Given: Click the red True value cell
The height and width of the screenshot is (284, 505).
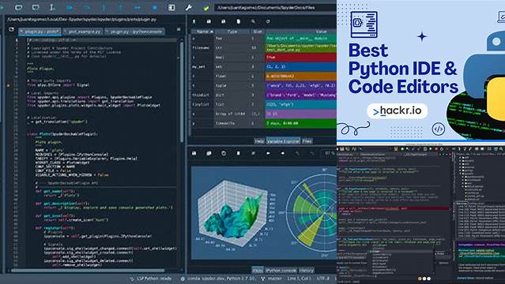Looking at the screenshot, I should pos(301,58).
